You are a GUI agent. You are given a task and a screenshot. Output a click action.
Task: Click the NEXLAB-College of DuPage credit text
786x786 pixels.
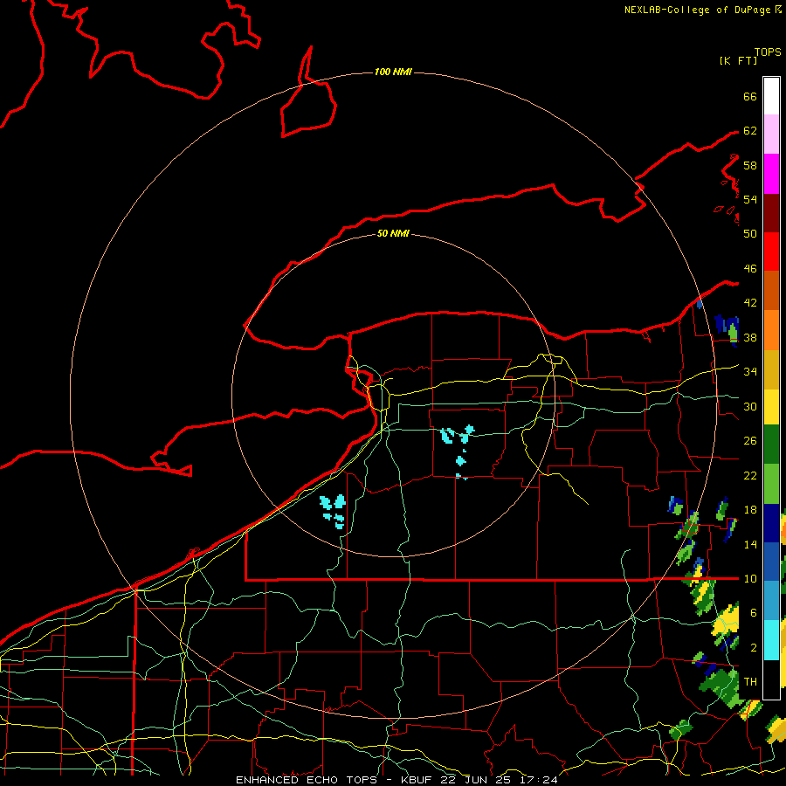point(697,10)
